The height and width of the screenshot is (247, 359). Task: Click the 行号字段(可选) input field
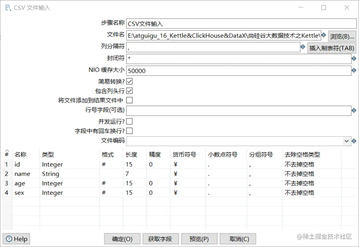click(x=239, y=110)
